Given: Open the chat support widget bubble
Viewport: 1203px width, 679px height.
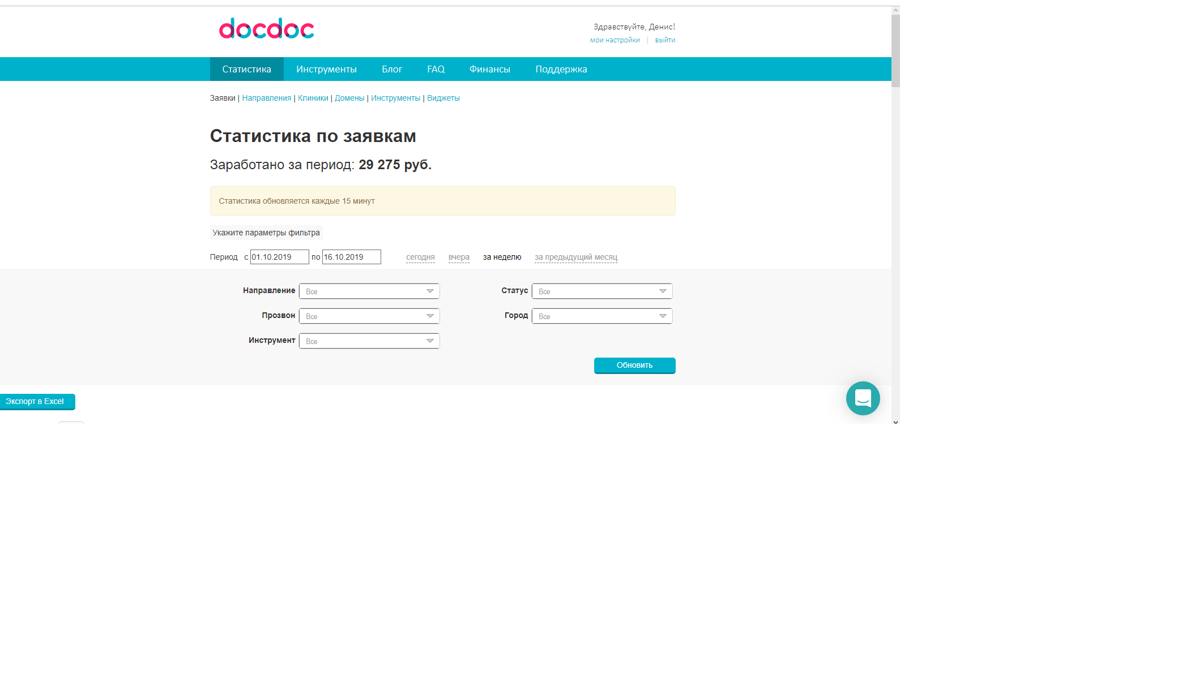Looking at the screenshot, I should 863,398.
